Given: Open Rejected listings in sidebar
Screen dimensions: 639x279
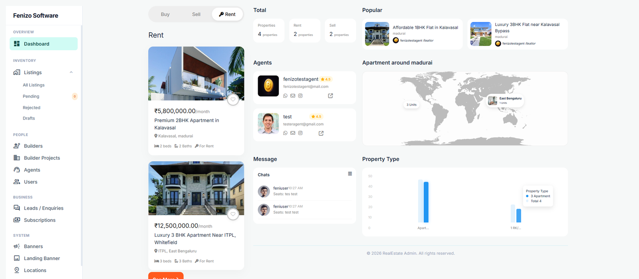Looking at the screenshot, I should pyautogui.click(x=32, y=108).
